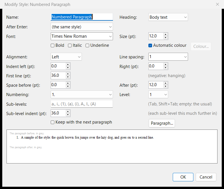Open the Paragraph... settings
The image size is (224, 189).
162,123
